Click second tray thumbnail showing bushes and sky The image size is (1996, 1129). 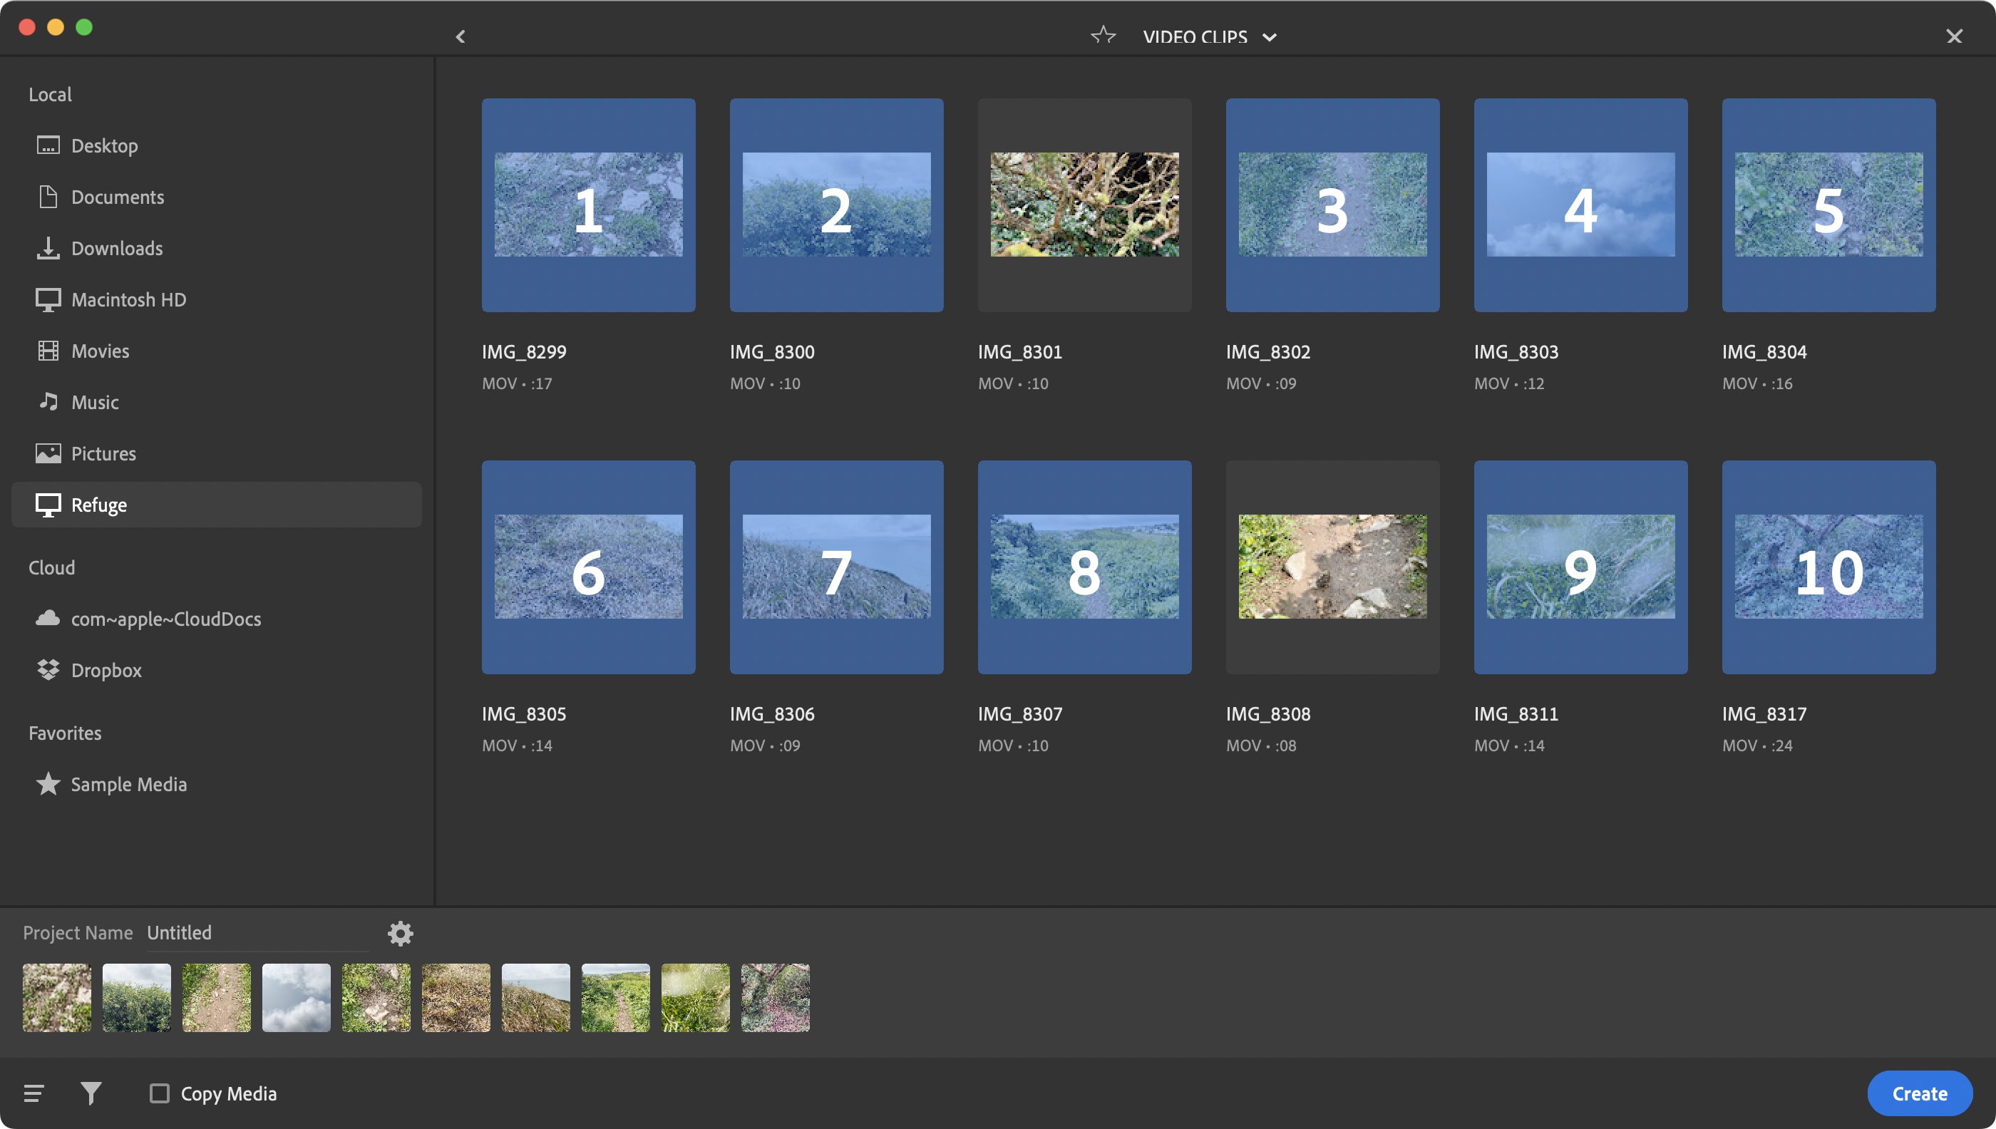[x=136, y=997]
